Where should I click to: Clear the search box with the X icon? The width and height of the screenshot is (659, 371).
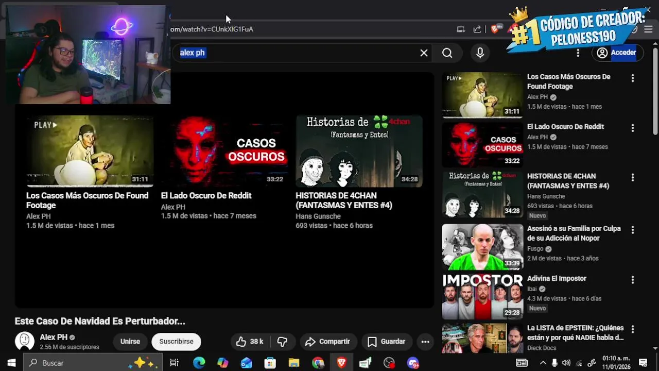coord(424,53)
